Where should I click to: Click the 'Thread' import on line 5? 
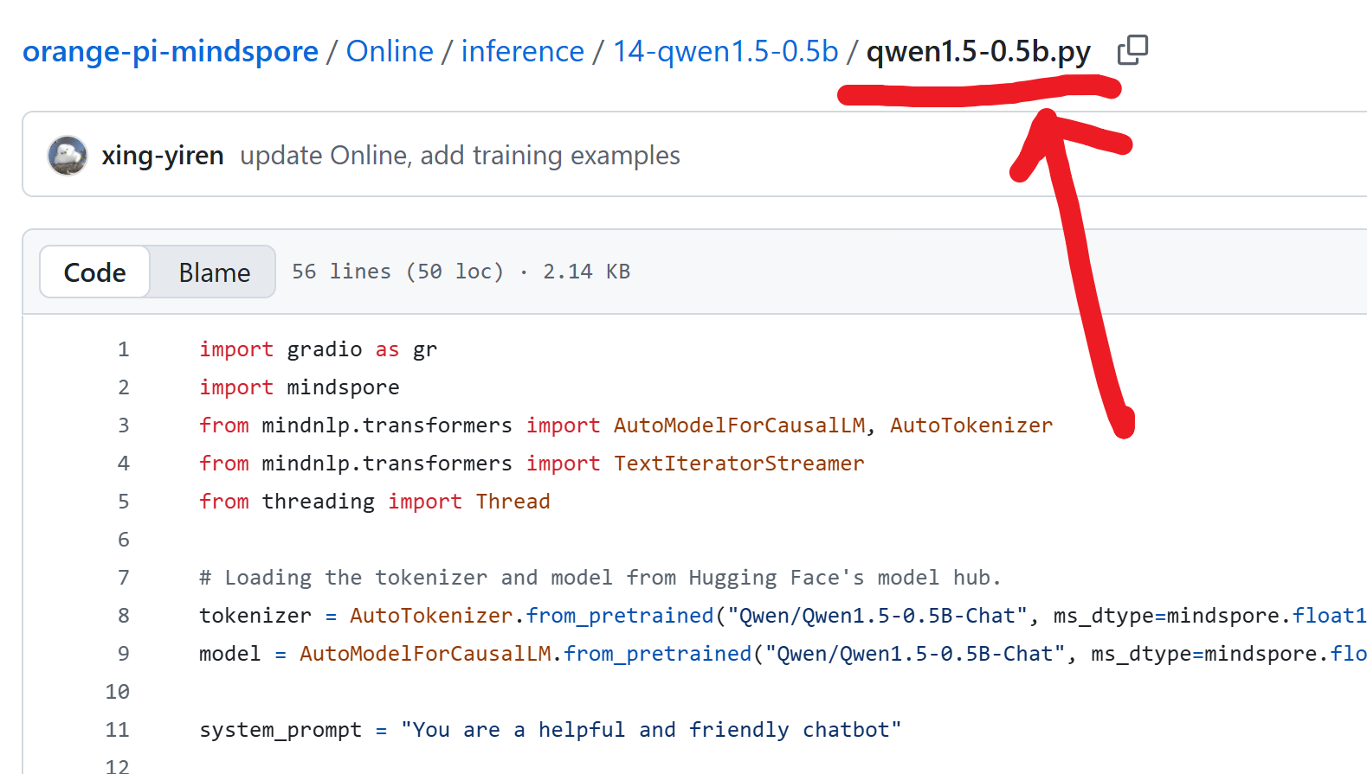[x=513, y=502]
